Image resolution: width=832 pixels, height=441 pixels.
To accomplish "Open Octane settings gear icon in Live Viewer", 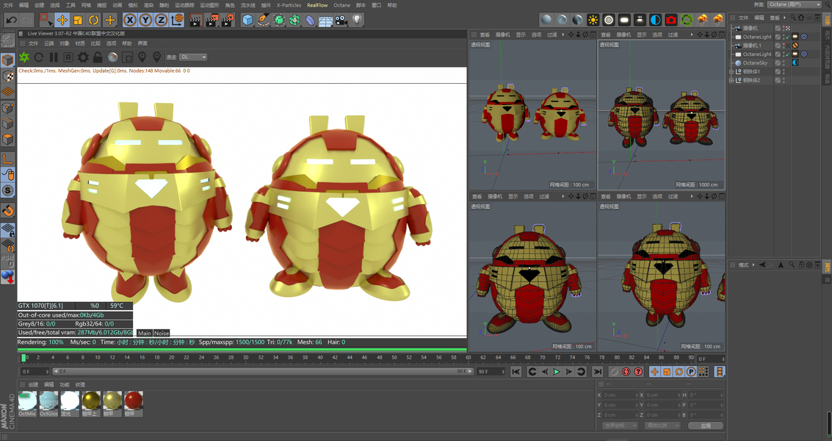I will (x=83, y=57).
